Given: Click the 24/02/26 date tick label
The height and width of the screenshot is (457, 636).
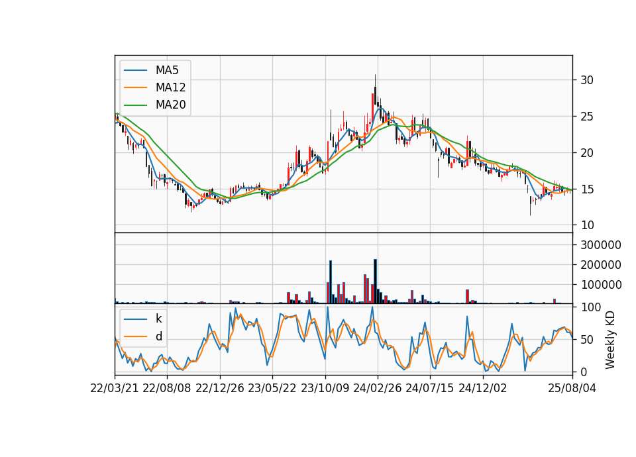Looking at the screenshot, I should tap(378, 389).
